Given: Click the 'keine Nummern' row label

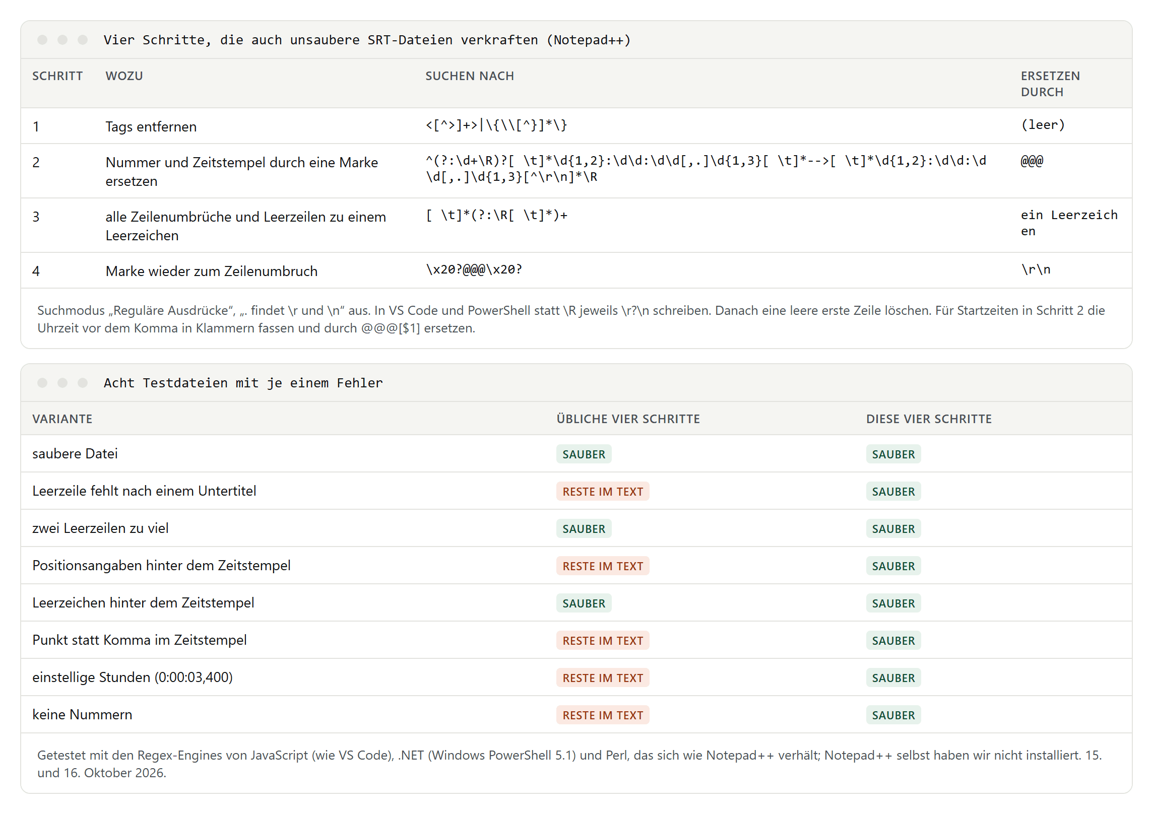Looking at the screenshot, I should [82, 715].
